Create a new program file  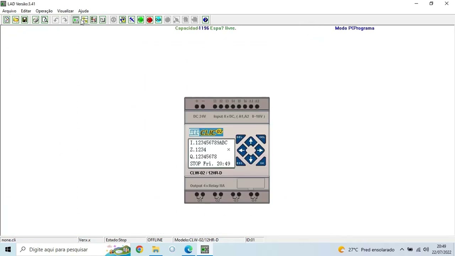tap(7, 20)
